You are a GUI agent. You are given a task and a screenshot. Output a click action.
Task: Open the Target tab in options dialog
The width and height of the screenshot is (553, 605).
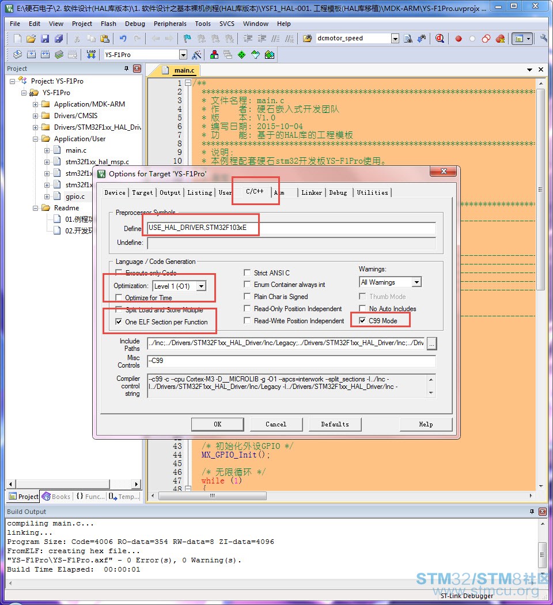[x=142, y=192]
